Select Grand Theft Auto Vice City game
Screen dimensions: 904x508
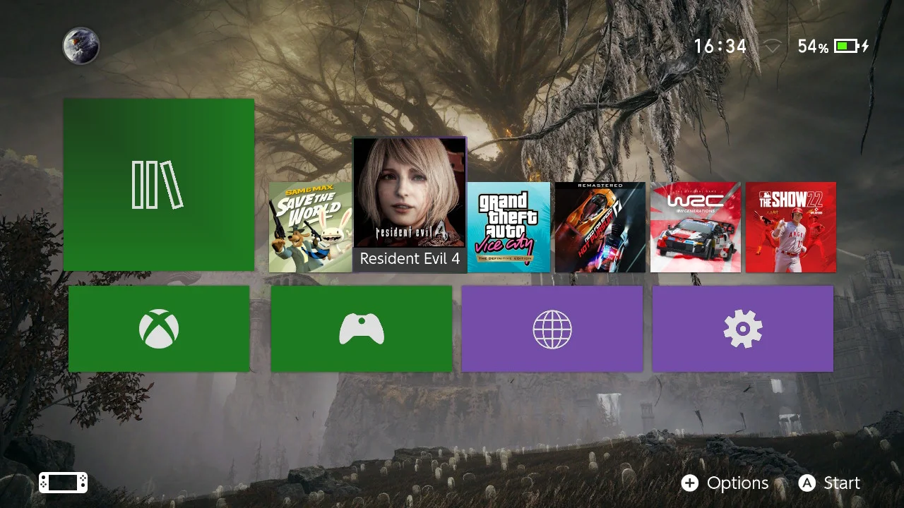[509, 227]
